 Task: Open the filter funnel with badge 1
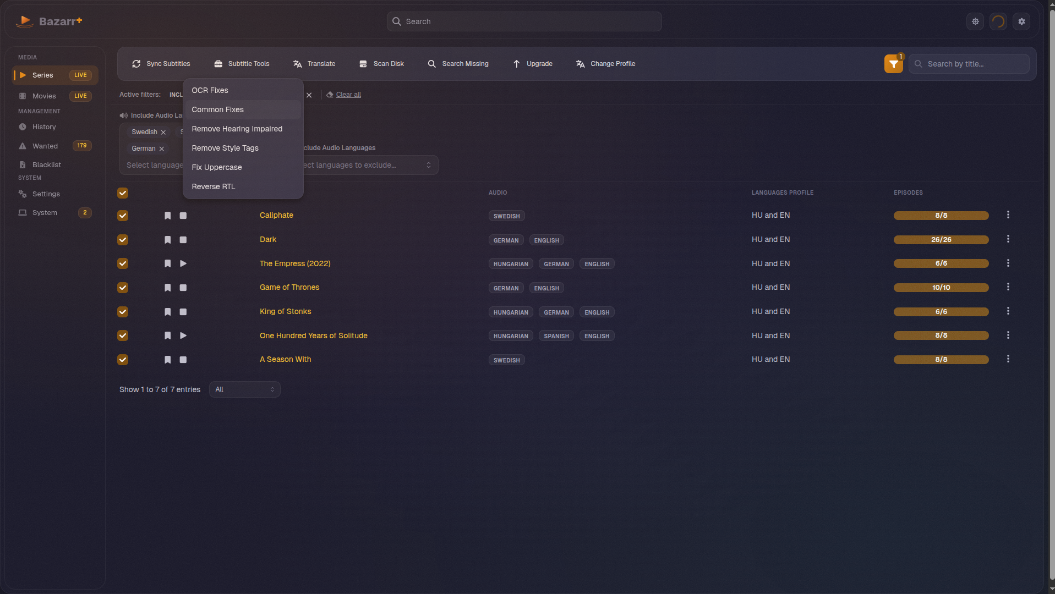[893, 64]
